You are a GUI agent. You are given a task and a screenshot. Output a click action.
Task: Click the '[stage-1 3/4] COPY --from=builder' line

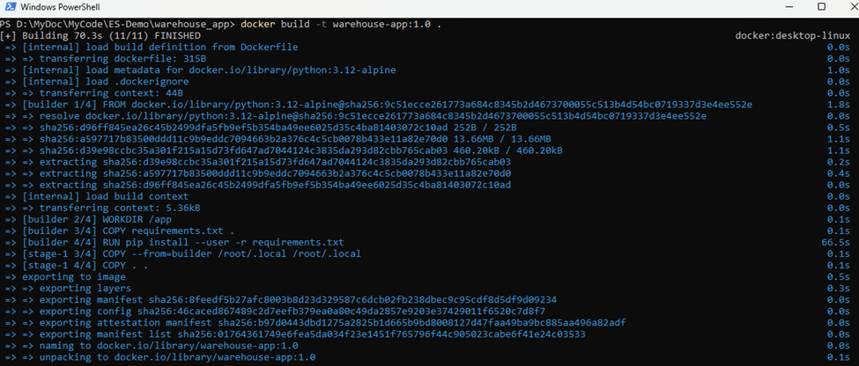coord(182,254)
